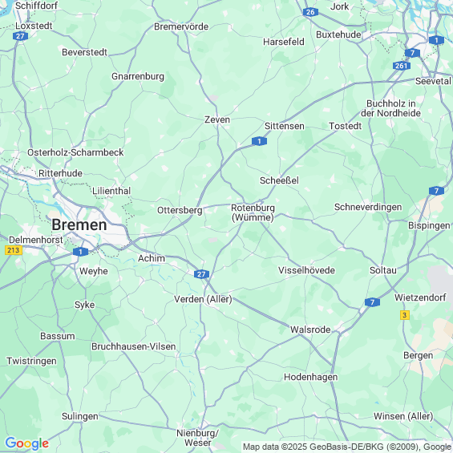Select the Verden (Aller) town label
This screenshot has height=453, width=453.
[x=203, y=299]
